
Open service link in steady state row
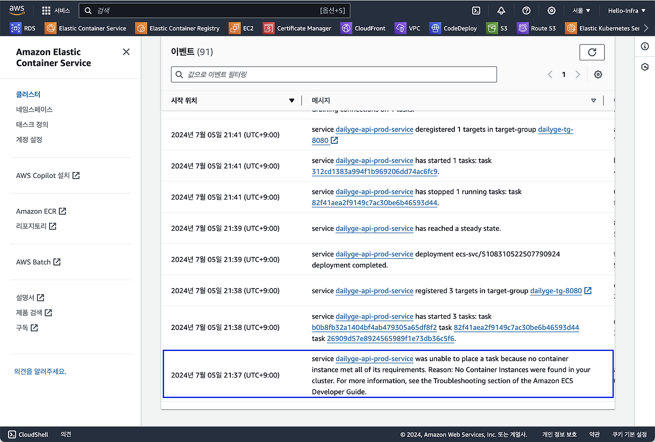tap(375, 228)
